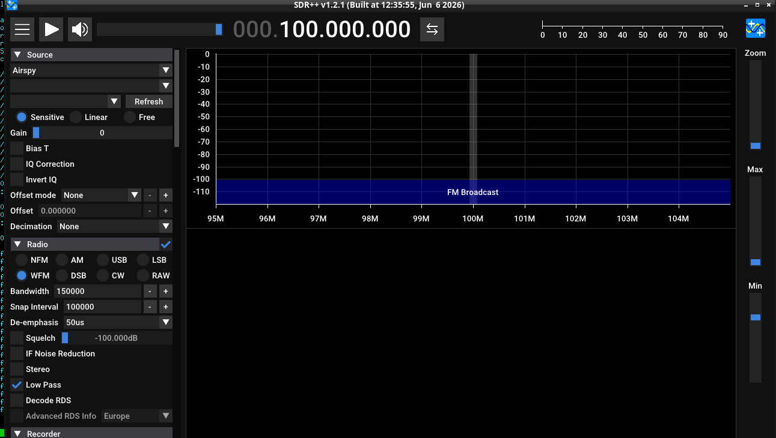This screenshot has height=438, width=776.
Task: Click the Refresh button
Action: [149, 101]
